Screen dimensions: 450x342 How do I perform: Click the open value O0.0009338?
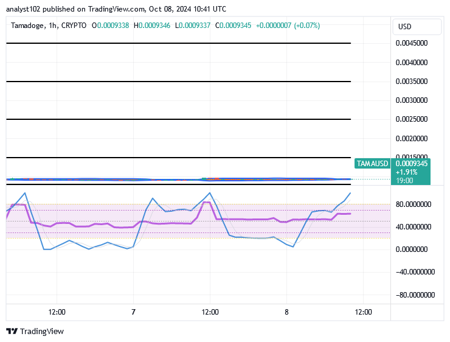point(110,26)
